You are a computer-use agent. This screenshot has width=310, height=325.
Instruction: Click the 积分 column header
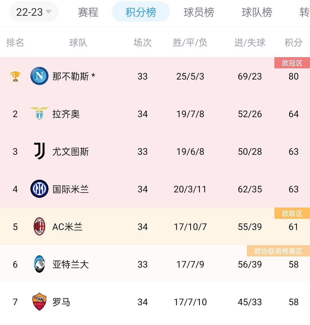coord(293,42)
